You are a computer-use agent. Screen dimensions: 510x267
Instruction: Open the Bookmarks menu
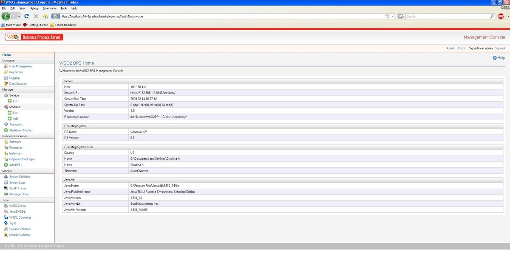[50, 8]
